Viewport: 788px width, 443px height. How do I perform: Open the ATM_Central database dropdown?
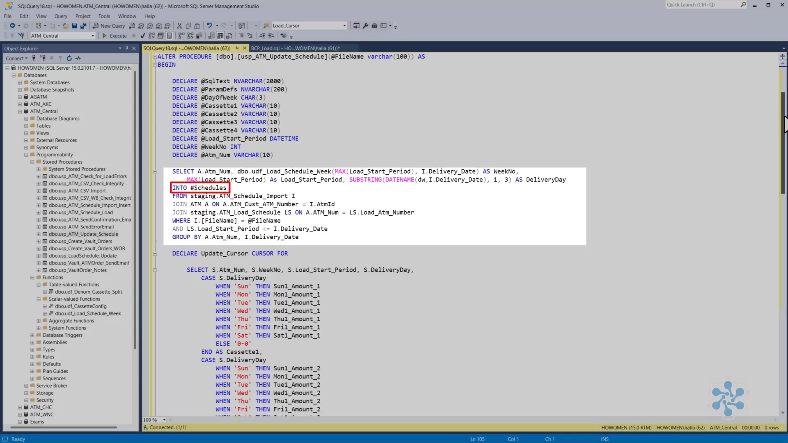(x=93, y=36)
